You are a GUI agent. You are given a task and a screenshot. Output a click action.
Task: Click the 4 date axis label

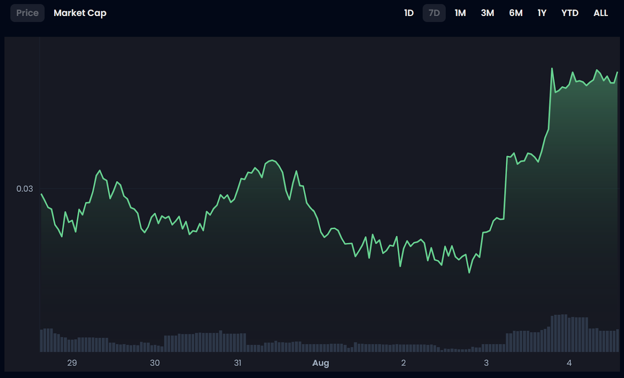coord(569,363)
